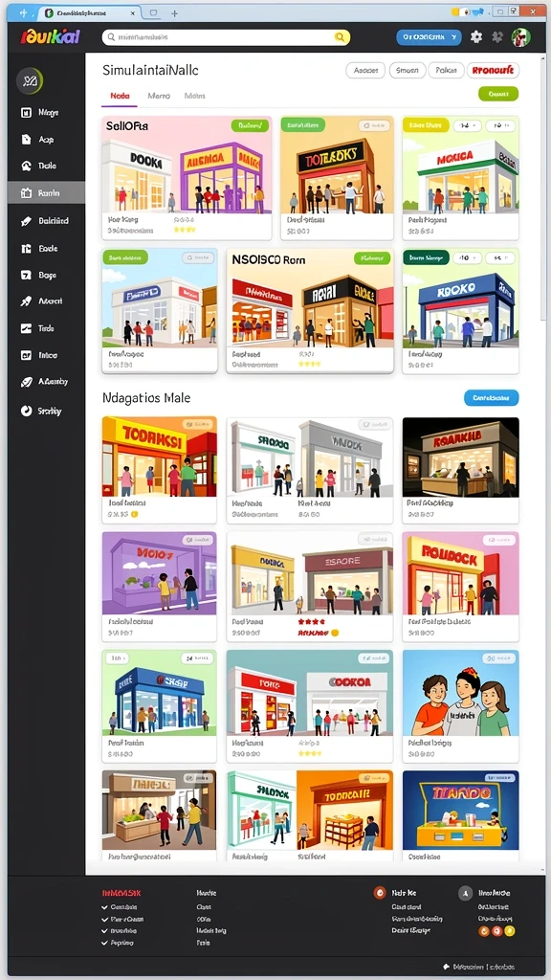Open the sidebar 'Inbee' item
The height and width of the screenshot is (980, 551).
[46, 355]
